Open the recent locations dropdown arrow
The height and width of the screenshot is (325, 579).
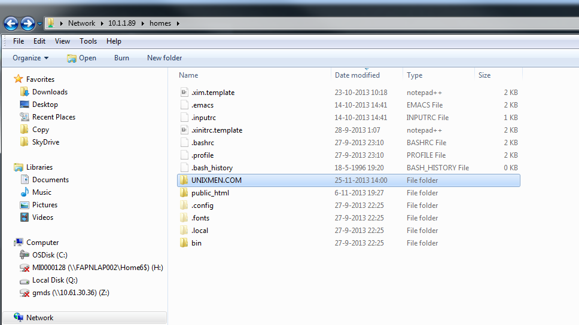pos(39,24)
